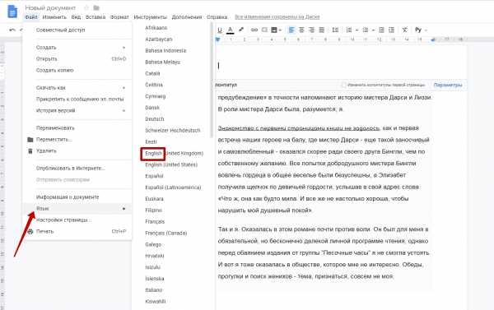Image resolution: width=494 pixels, height=310 pixels.
Task: Insert a link with the chain icon
Action: pyautogui.click(x=254, y=30)
